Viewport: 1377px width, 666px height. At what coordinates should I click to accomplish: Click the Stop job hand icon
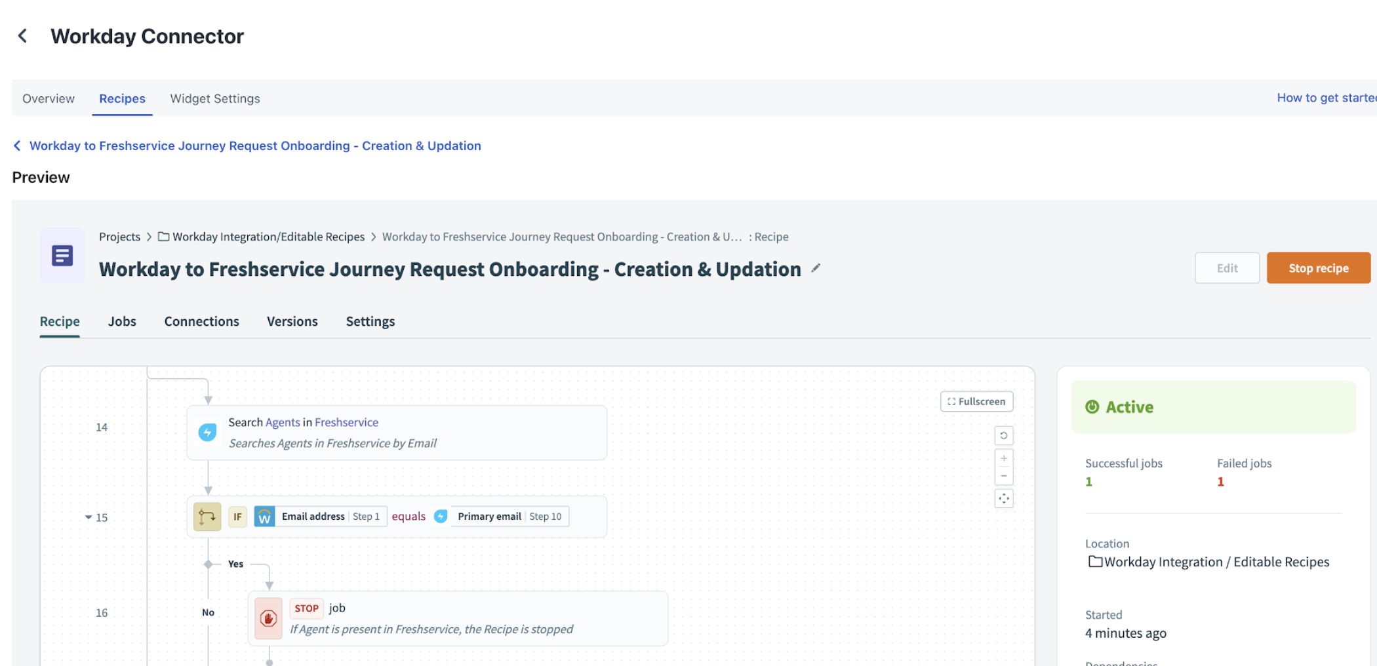pyautogui.click(x=268, y=618)
